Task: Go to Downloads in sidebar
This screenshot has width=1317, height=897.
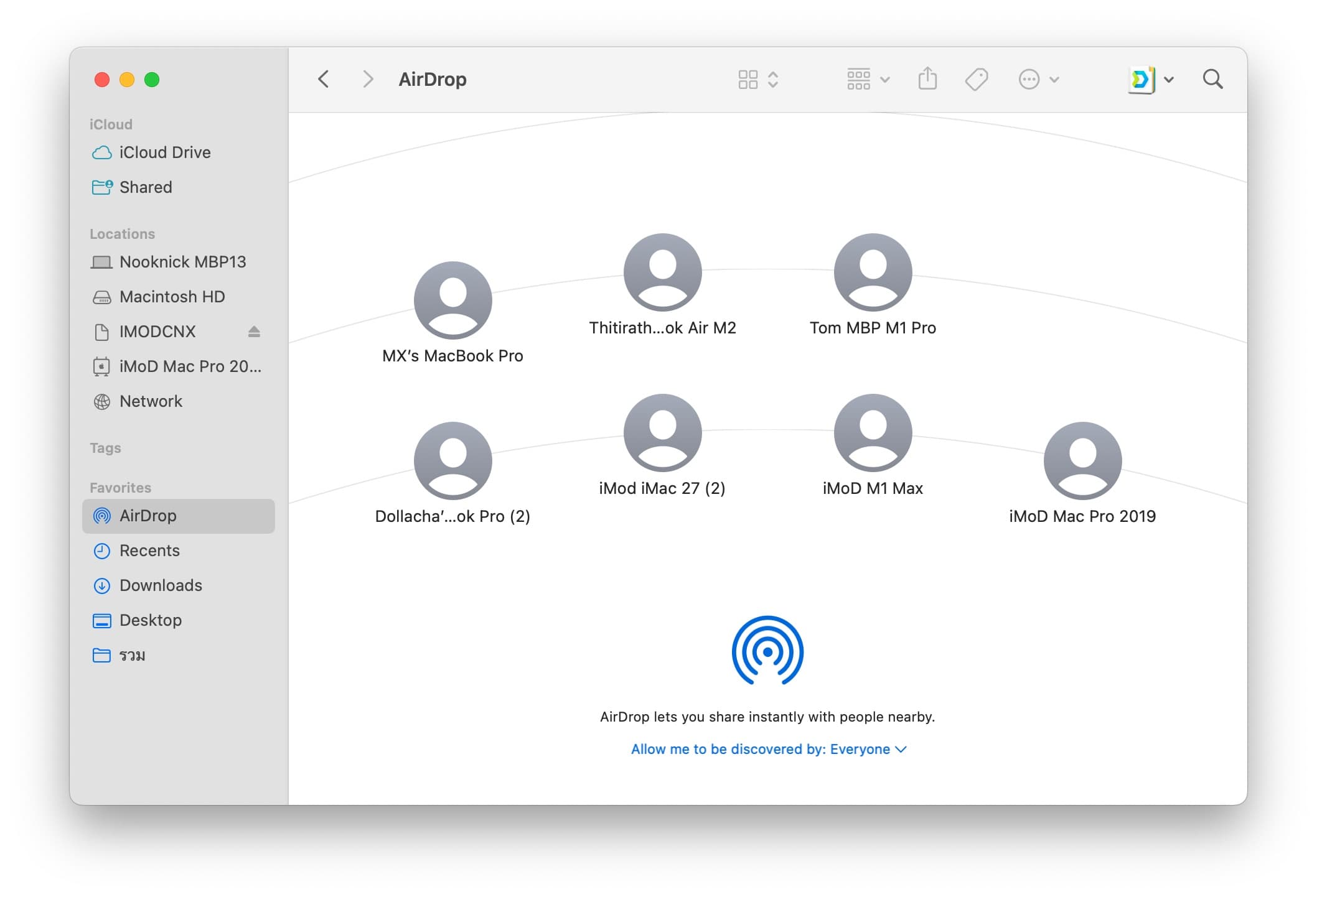Action: coord(161,585)
